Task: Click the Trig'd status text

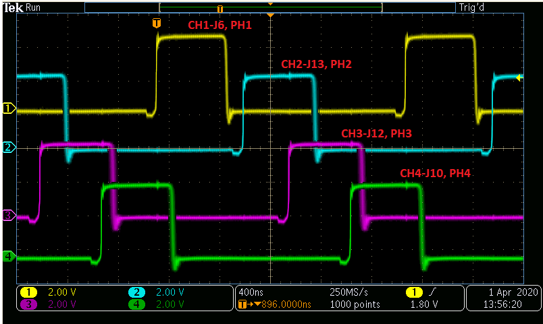Action: click(471, 7)
